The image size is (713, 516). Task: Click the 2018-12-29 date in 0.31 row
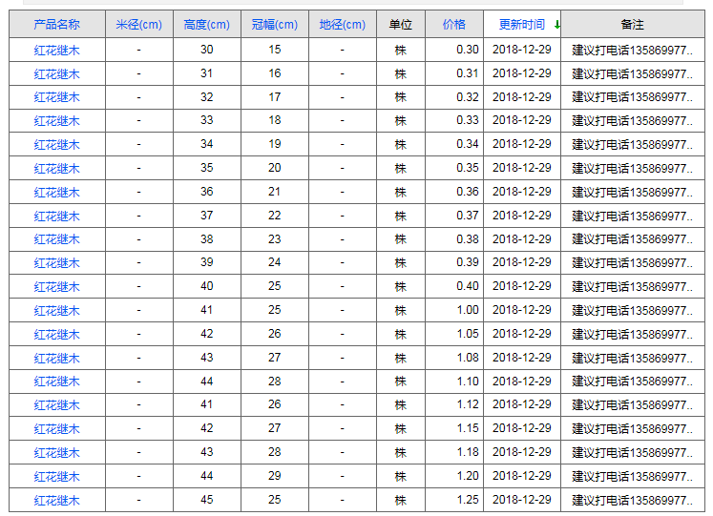click(521, 73)
